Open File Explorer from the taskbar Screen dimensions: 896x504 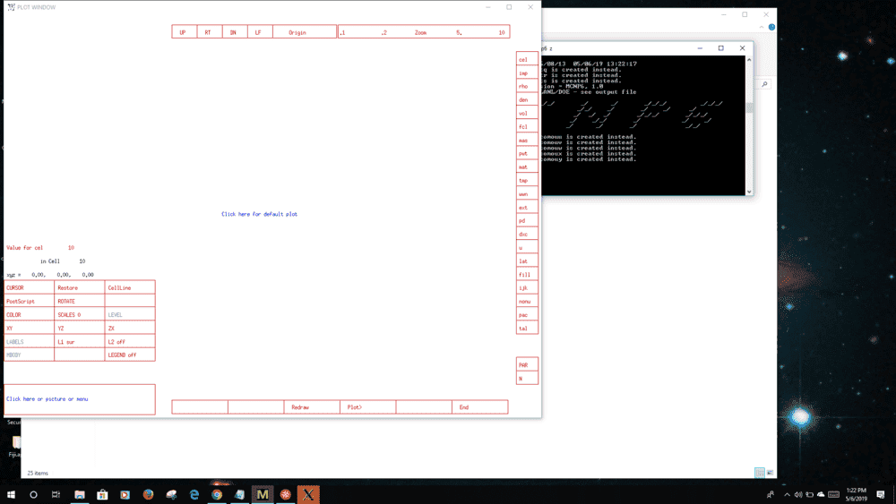tap(80, 494)
